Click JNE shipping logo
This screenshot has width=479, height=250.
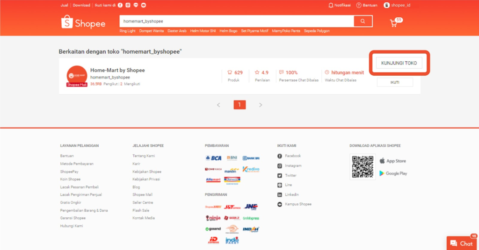251,207
